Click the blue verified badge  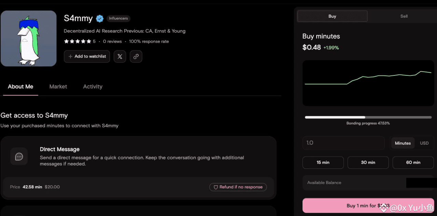[100, 18]
